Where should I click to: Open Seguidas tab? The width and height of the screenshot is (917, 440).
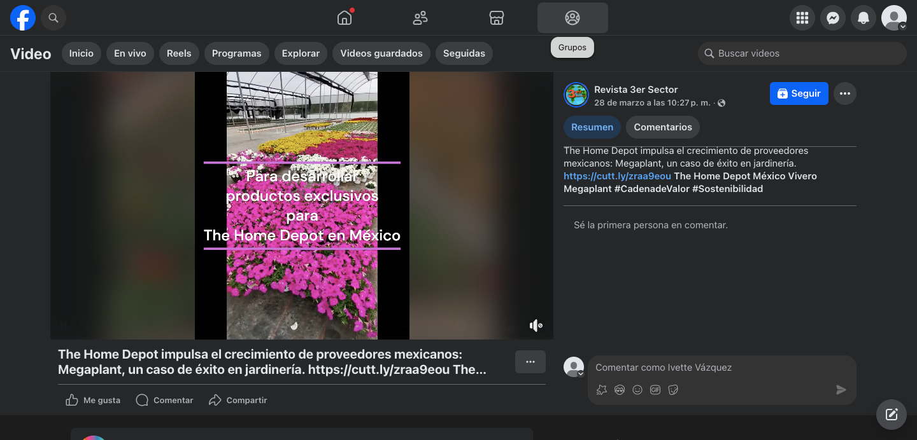(x=464, y=53)
